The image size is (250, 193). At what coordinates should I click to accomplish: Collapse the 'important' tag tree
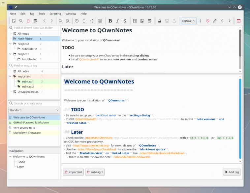point(11,76)
